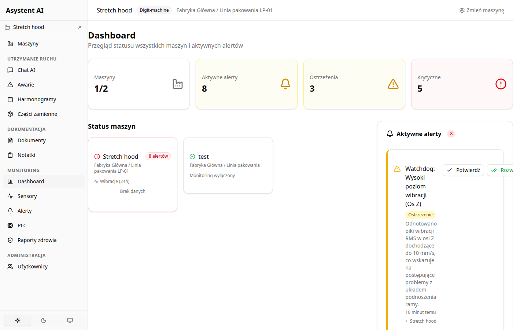
Task: Enable light theme with sun toggle
Action: coord(17,320)
